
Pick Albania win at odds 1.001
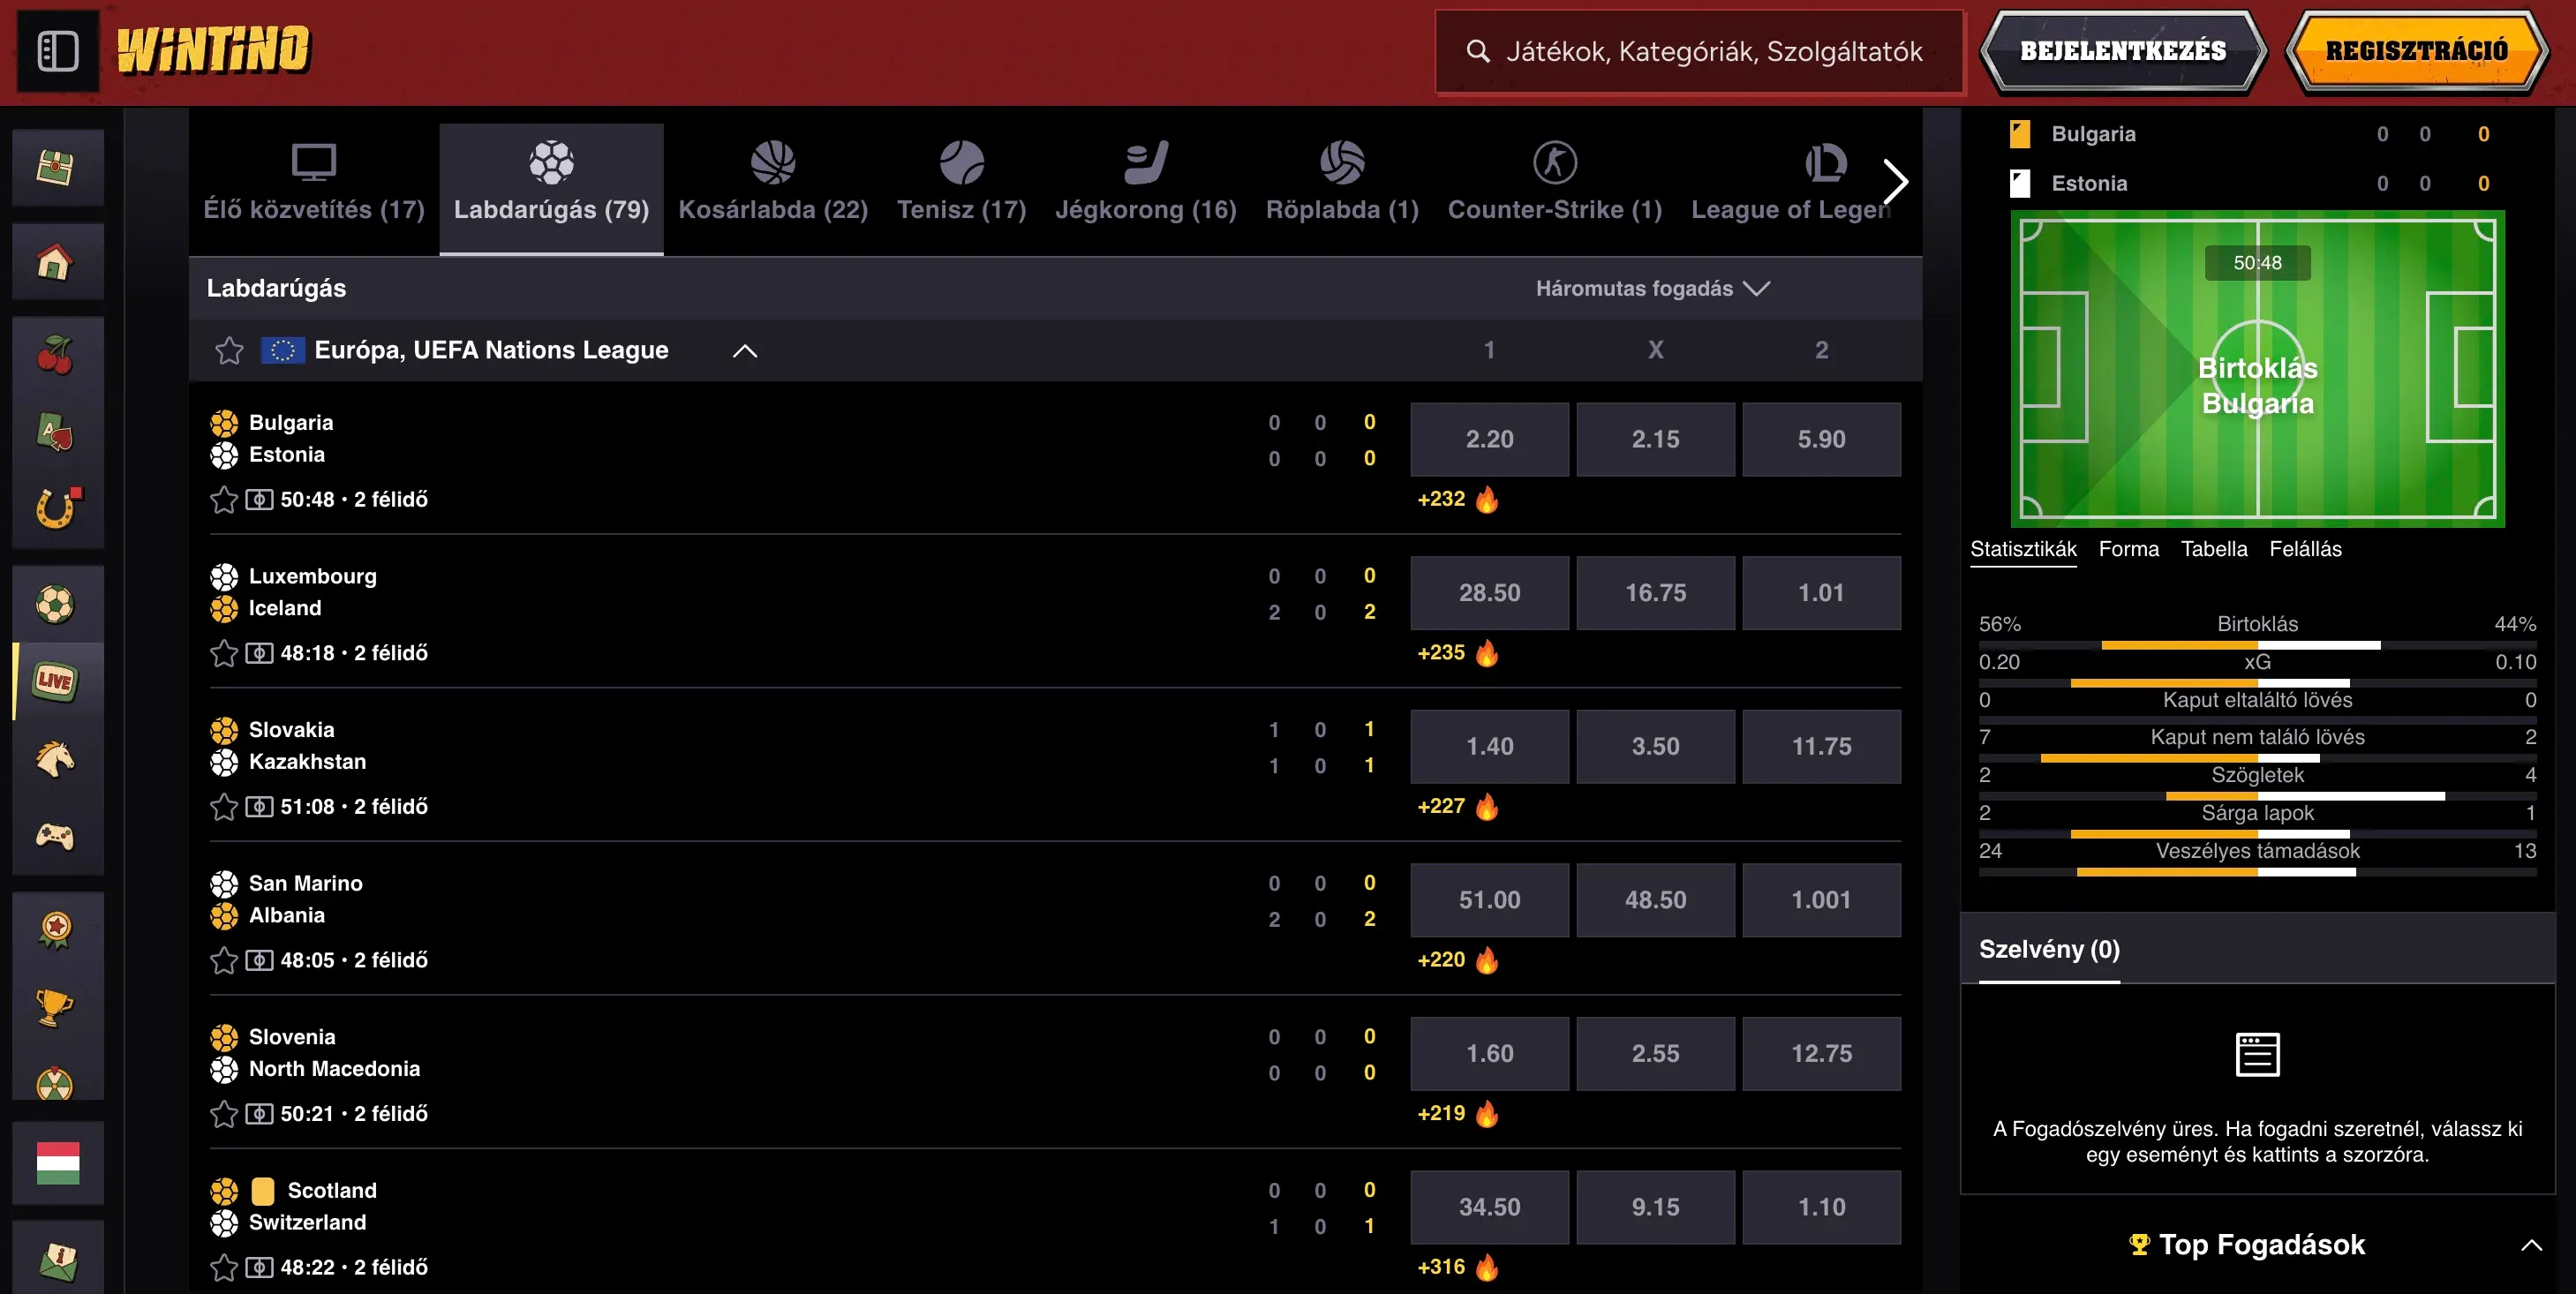1821,900
